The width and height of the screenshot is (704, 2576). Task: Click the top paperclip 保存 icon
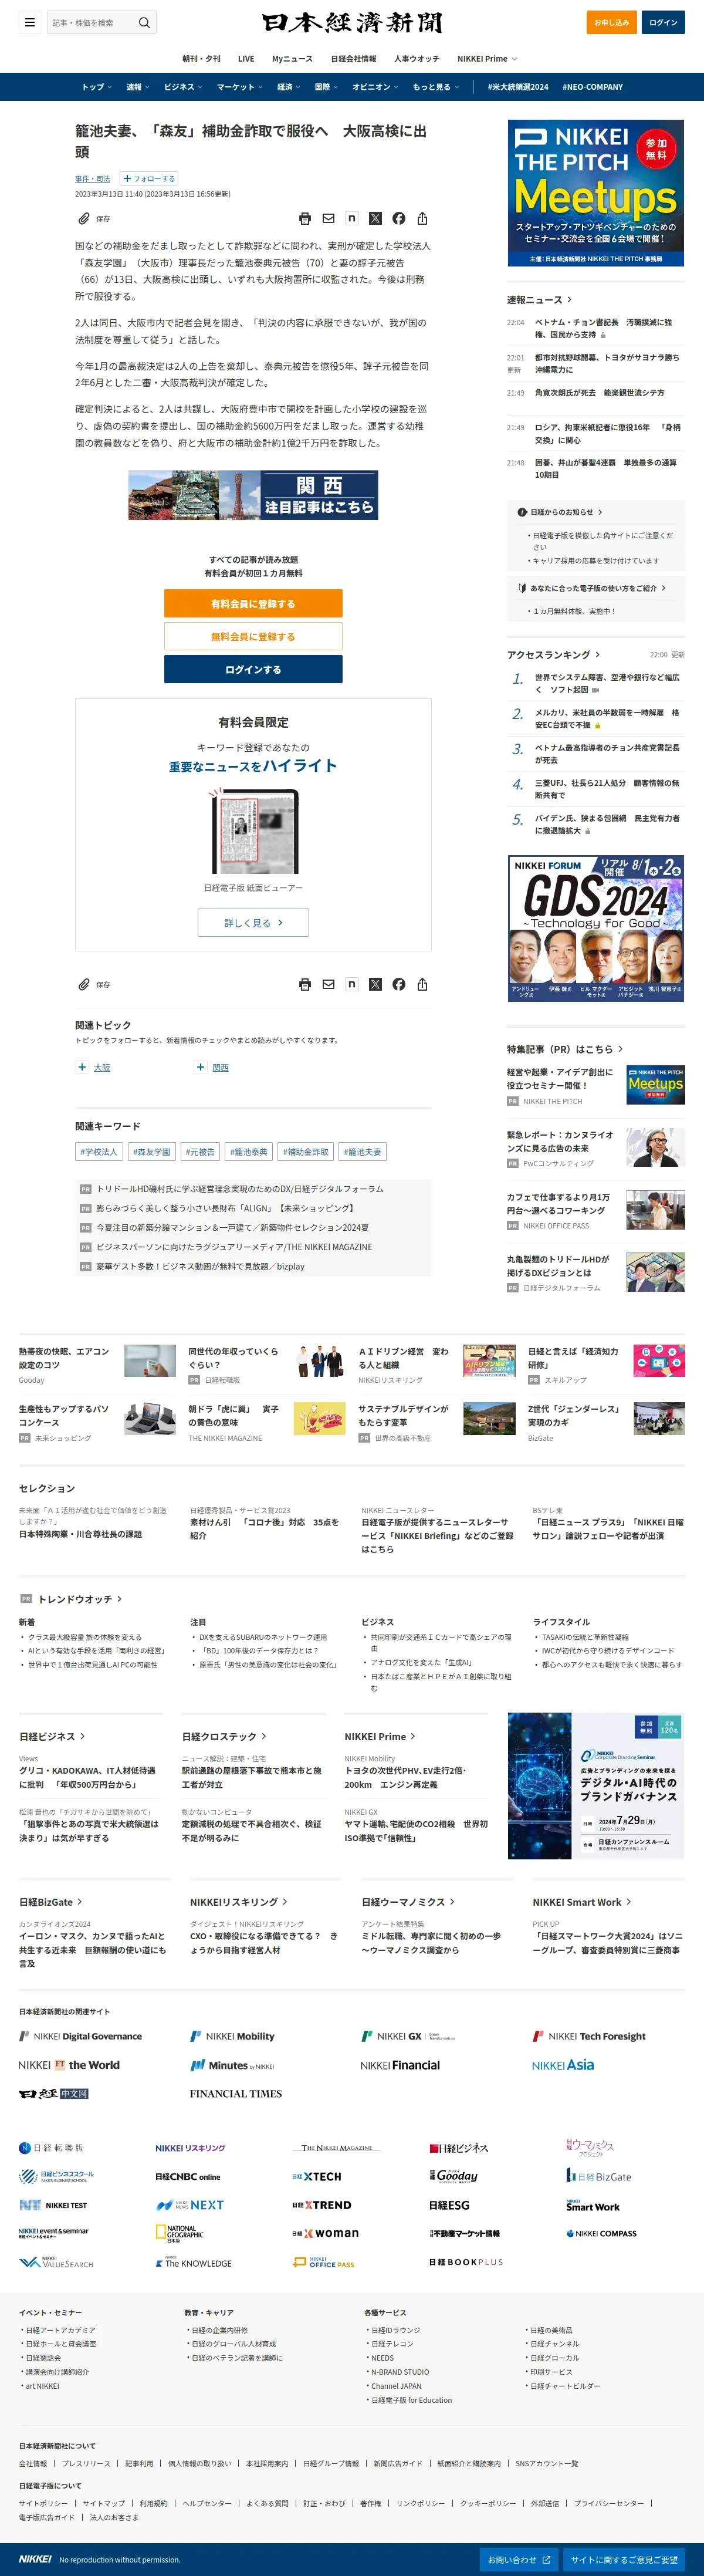coord(85,218)
